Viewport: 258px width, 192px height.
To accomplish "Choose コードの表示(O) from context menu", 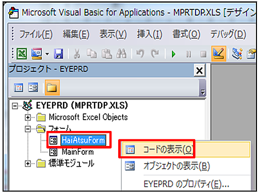I will coord(186,150).
